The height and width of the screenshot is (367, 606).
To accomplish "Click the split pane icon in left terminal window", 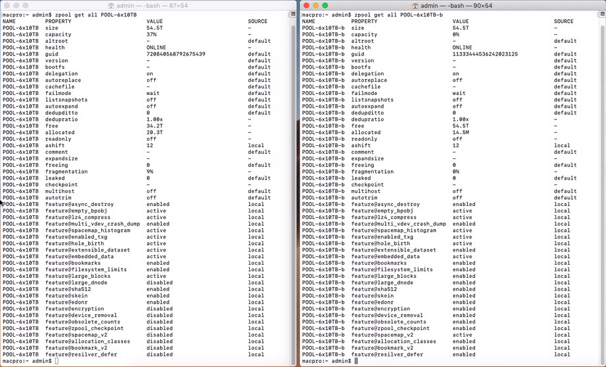I will click(293, 15).
